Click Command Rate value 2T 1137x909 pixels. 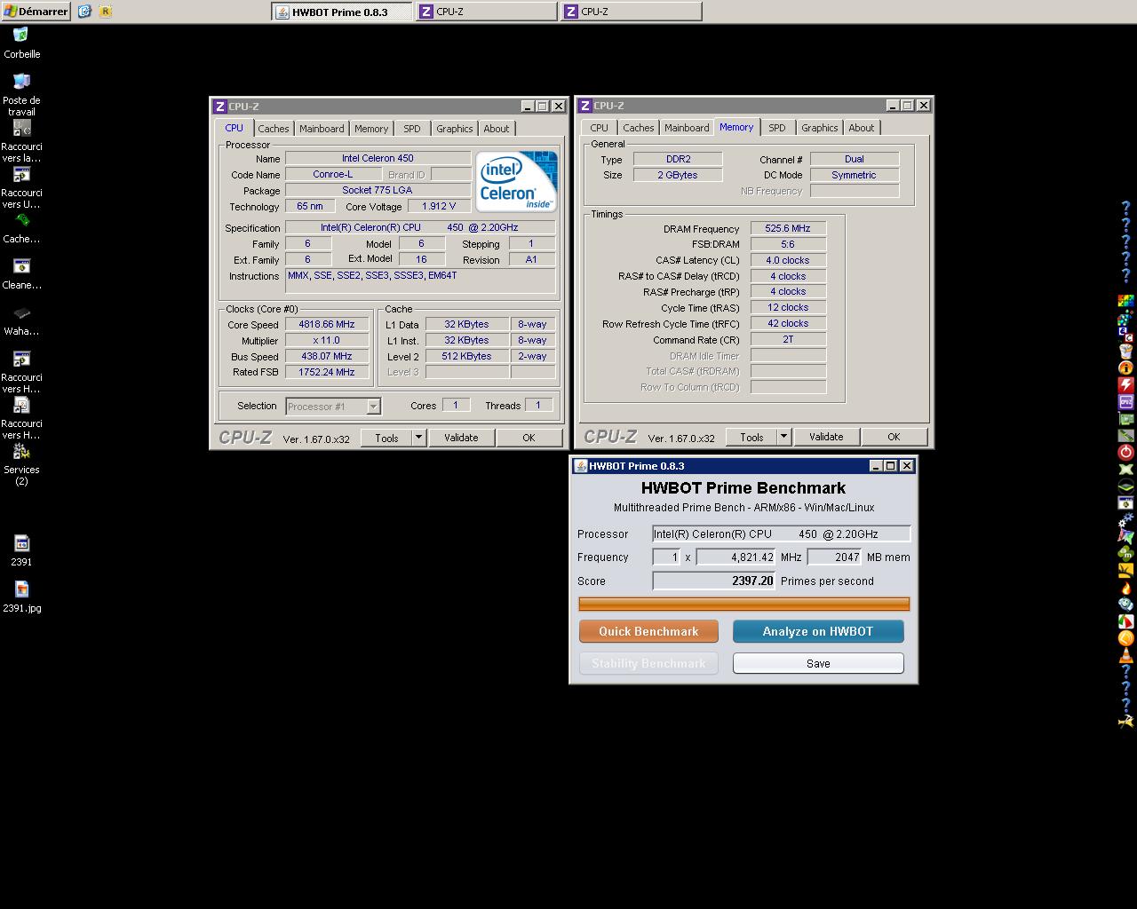[788, 339]
